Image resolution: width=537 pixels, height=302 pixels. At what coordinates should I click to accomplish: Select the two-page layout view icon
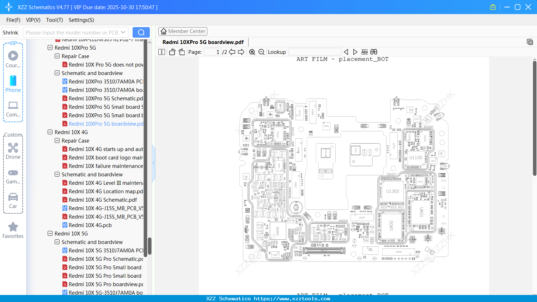coord(161,52)
